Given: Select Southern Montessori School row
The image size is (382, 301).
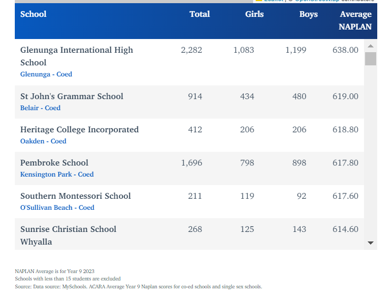Looking at the screenshot, I should point(76,196).
